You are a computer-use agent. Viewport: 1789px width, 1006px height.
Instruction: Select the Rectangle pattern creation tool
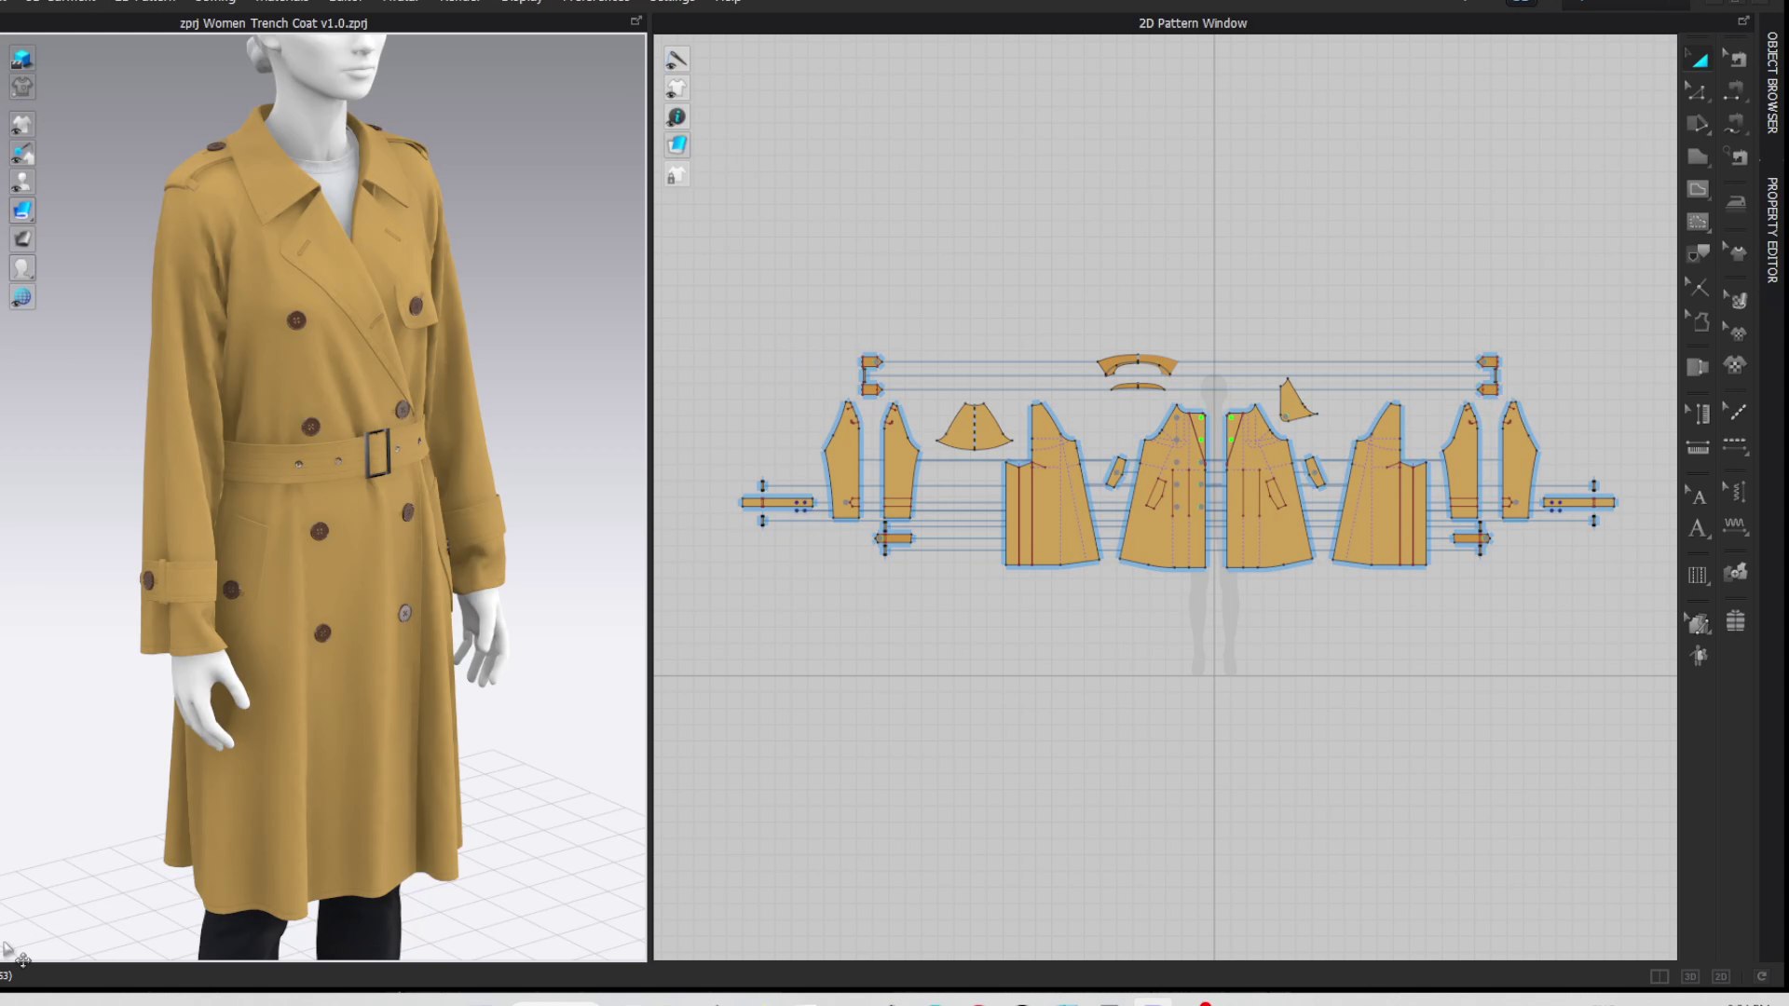(1698, 156)
